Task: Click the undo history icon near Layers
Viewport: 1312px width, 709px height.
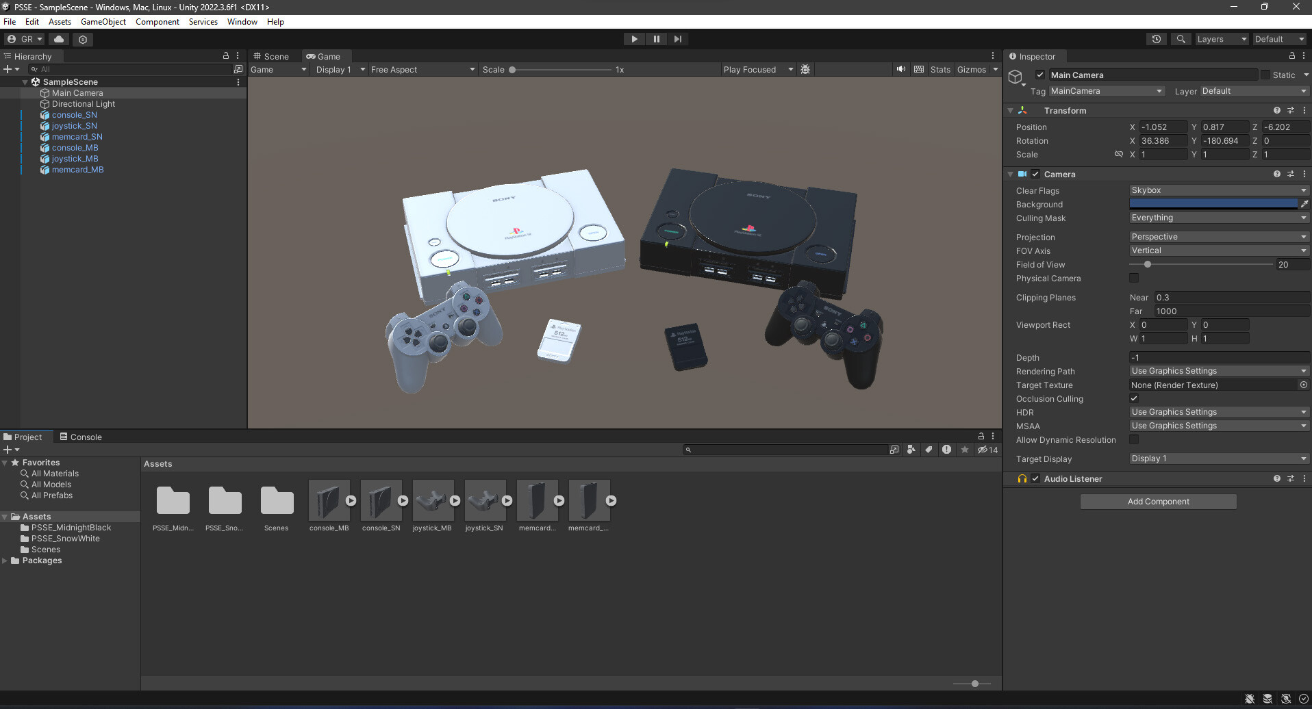Action: 1157,39
